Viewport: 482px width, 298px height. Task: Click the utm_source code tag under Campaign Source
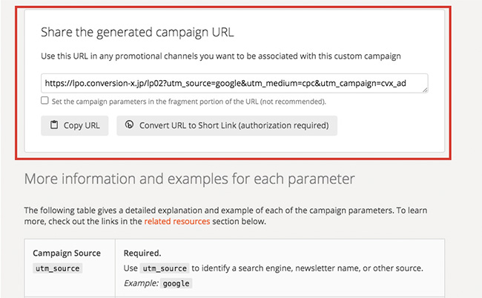point(56,268)
